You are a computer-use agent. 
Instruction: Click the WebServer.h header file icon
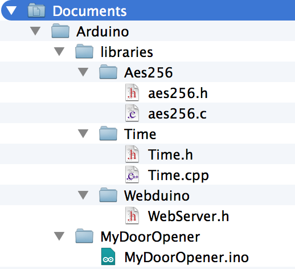click(x=132, y=215)
